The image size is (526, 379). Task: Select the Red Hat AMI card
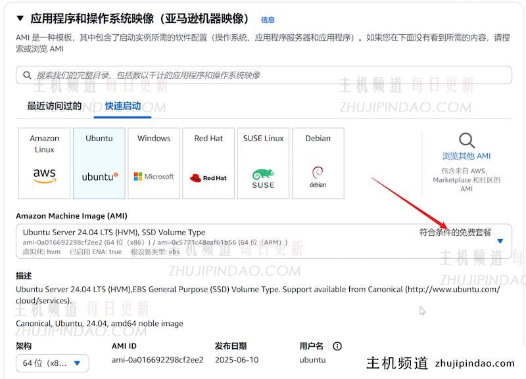point(208,163)
